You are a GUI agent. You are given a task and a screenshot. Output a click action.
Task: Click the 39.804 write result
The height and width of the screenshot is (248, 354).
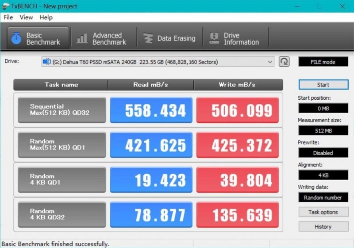[238, 180]
